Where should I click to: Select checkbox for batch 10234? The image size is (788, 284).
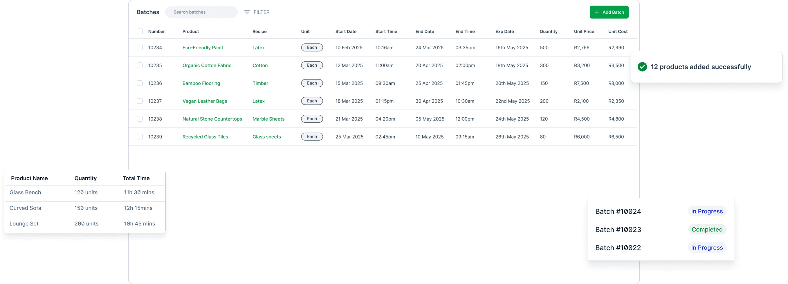pos(140,48)
